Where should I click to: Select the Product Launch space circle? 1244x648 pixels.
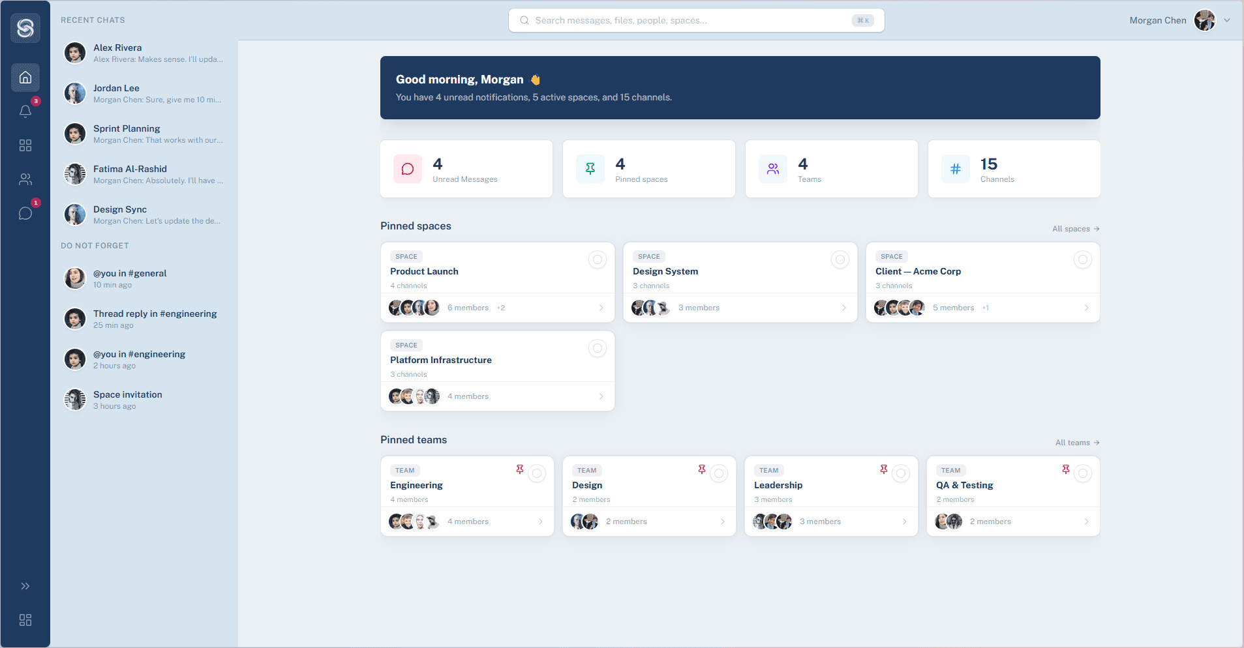[598, 259]
